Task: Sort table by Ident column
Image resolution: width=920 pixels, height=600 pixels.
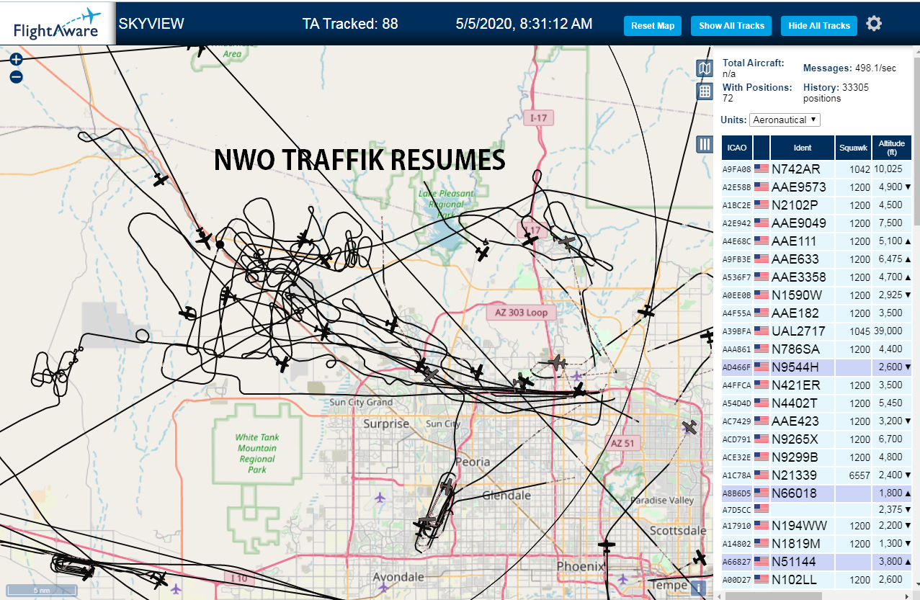Action: (x=802, y=148)
